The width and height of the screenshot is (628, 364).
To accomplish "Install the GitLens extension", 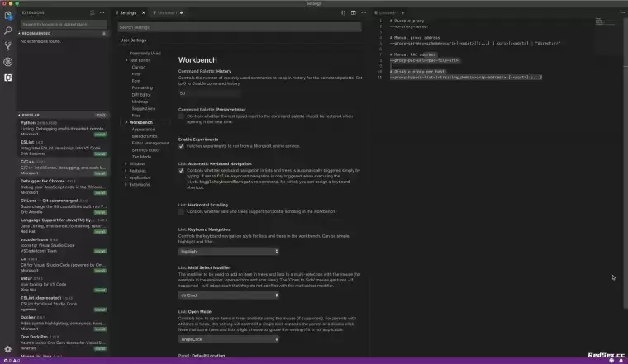I will click(100, 212).
